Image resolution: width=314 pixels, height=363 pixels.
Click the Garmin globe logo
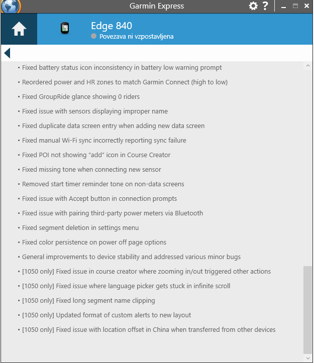pos(11,6)
